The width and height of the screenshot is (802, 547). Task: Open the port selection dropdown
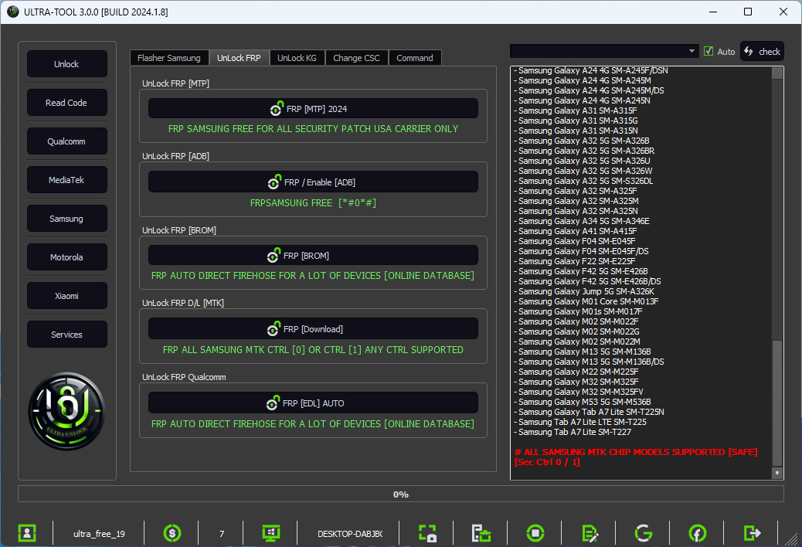603,51
